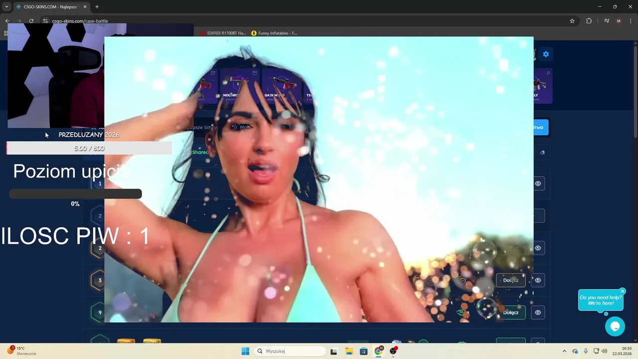Open the Chrome three-dot menu

631,21
